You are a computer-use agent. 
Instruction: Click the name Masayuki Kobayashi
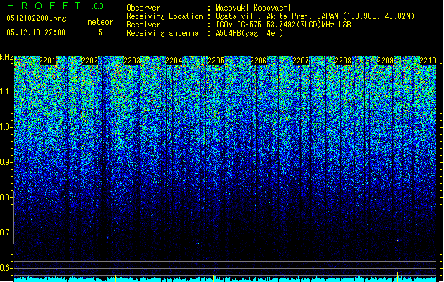click(253, 8)
